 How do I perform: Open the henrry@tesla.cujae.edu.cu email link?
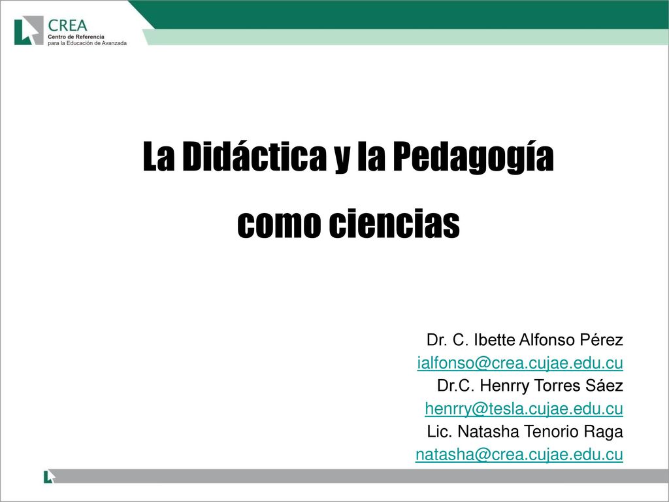[524, 409]
